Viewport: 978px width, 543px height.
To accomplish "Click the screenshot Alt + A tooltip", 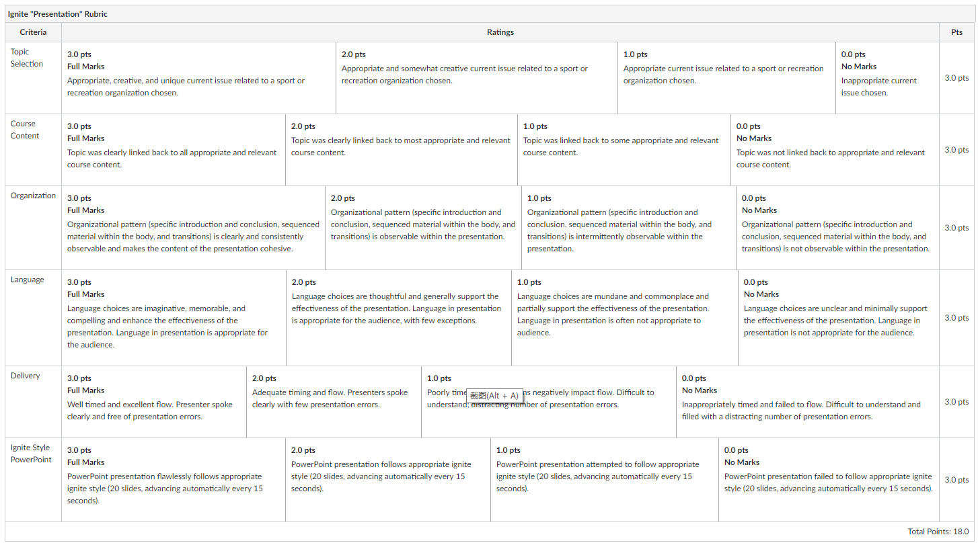I will point(494,396).
